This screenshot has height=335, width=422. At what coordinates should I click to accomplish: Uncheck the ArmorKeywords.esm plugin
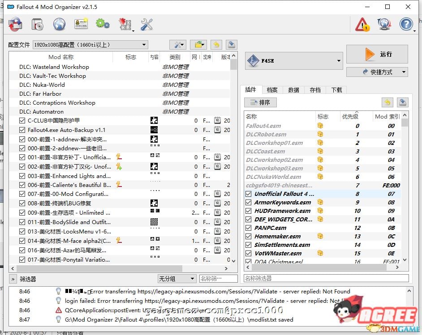(249, 202)
